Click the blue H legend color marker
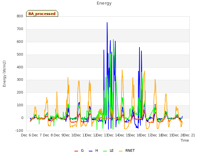The height and width of the screenshot is (157, 209). pyautogui.click(x=90, y=151)
